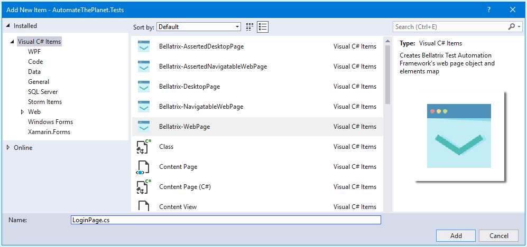Click the Content Page (C#) template icon

pos(144,187)
